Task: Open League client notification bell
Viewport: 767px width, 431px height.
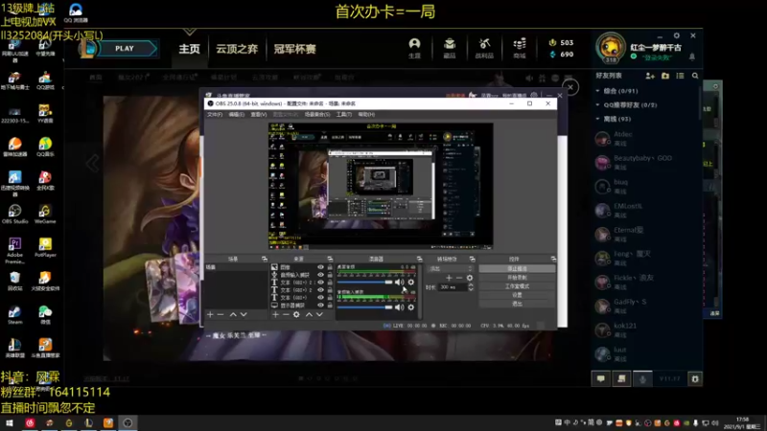Action: (x=692, y=57)
